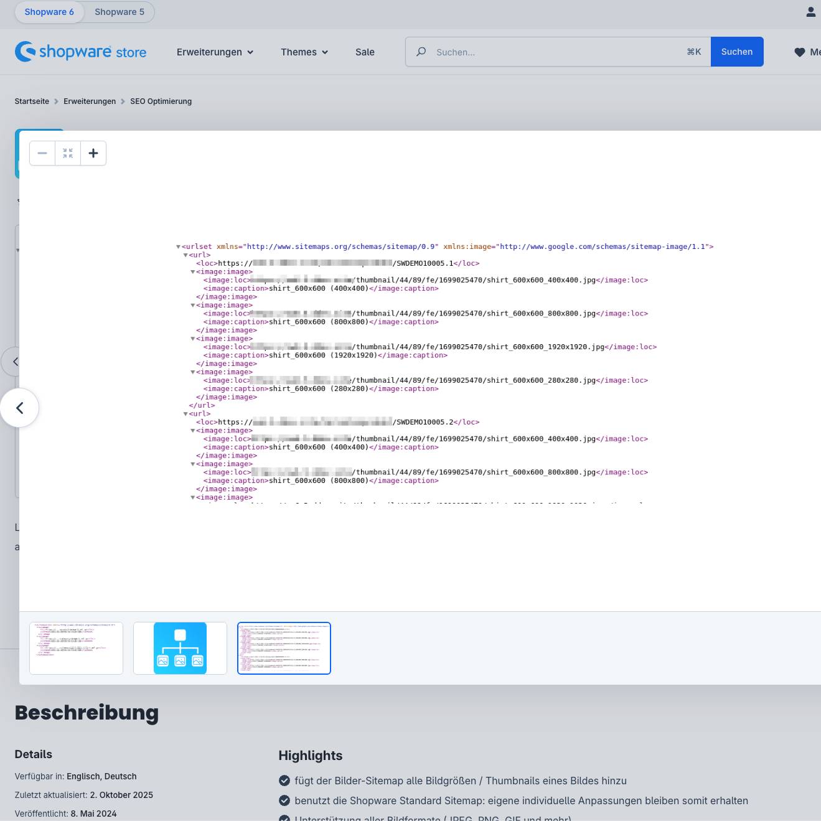Screen dimensions: 821x821
Task: Click checkmark beside 'benutzt die Shopware Standard Sitemap'
Action: pos(284,800)
